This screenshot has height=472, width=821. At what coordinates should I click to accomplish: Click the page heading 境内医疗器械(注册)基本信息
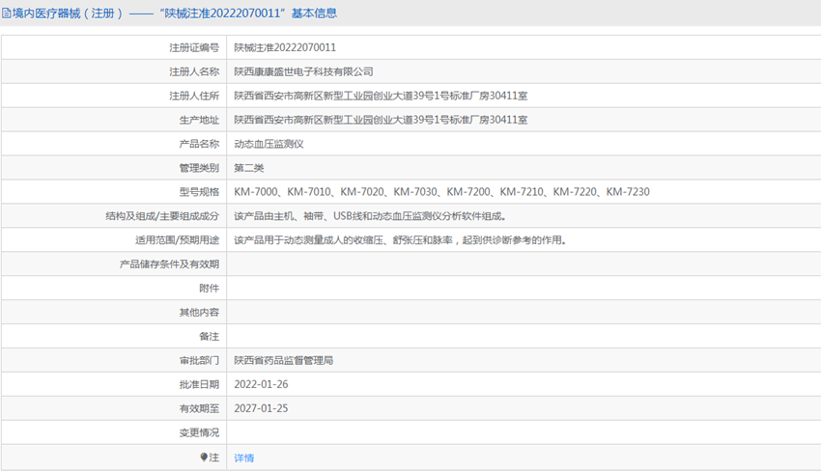pyautogui.click(x=175, y=14)
